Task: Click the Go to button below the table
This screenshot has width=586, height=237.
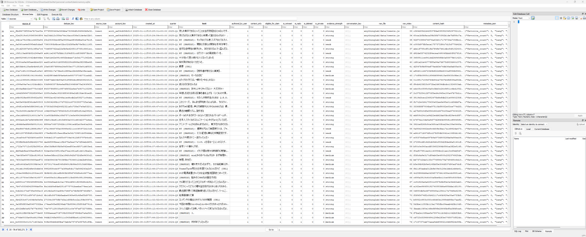Action: point(271,230)
